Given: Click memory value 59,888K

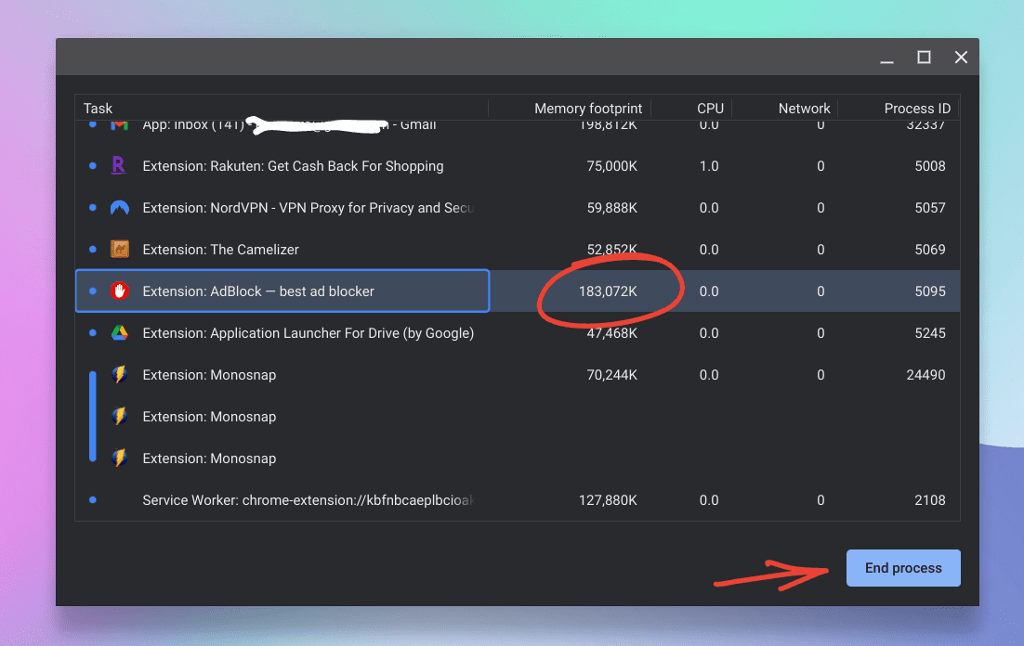Looking at the screenshot, I should coord(611,208).
